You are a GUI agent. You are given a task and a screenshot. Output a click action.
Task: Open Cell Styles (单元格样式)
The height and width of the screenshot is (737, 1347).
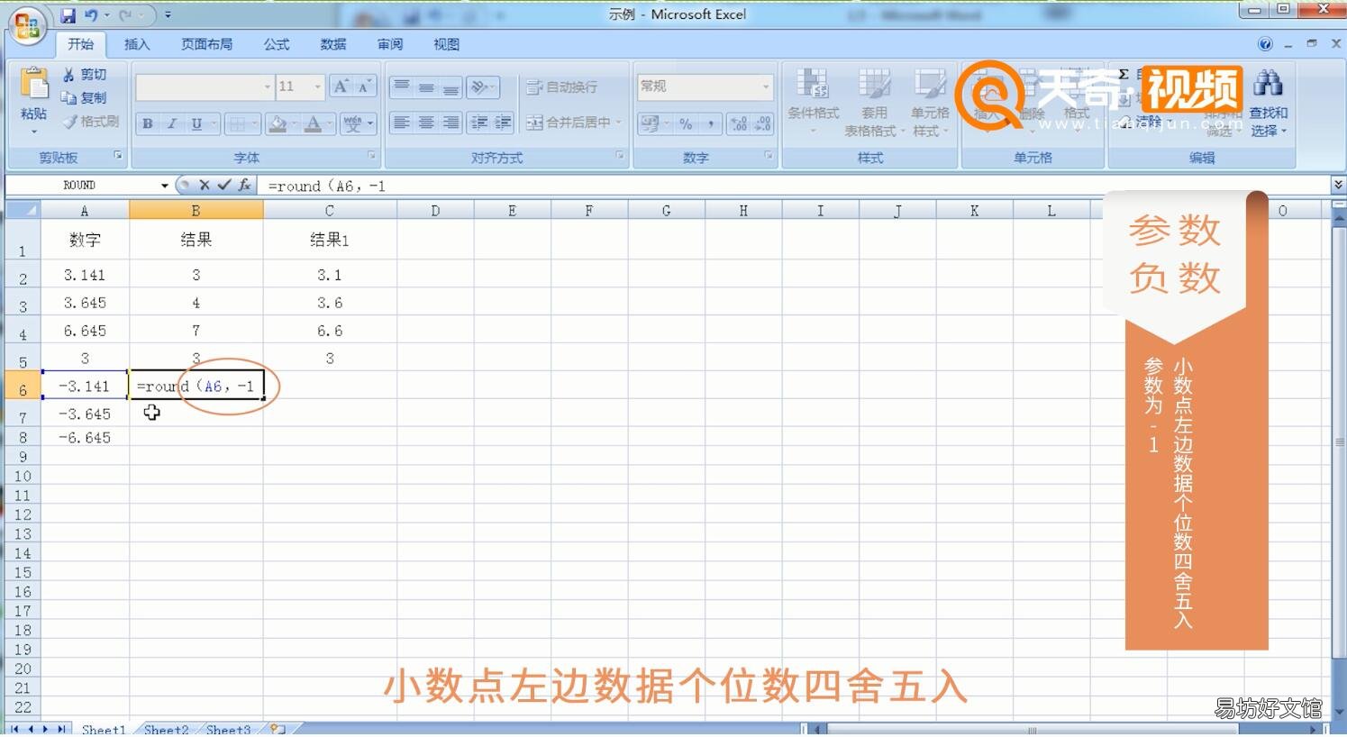point(929,101)
